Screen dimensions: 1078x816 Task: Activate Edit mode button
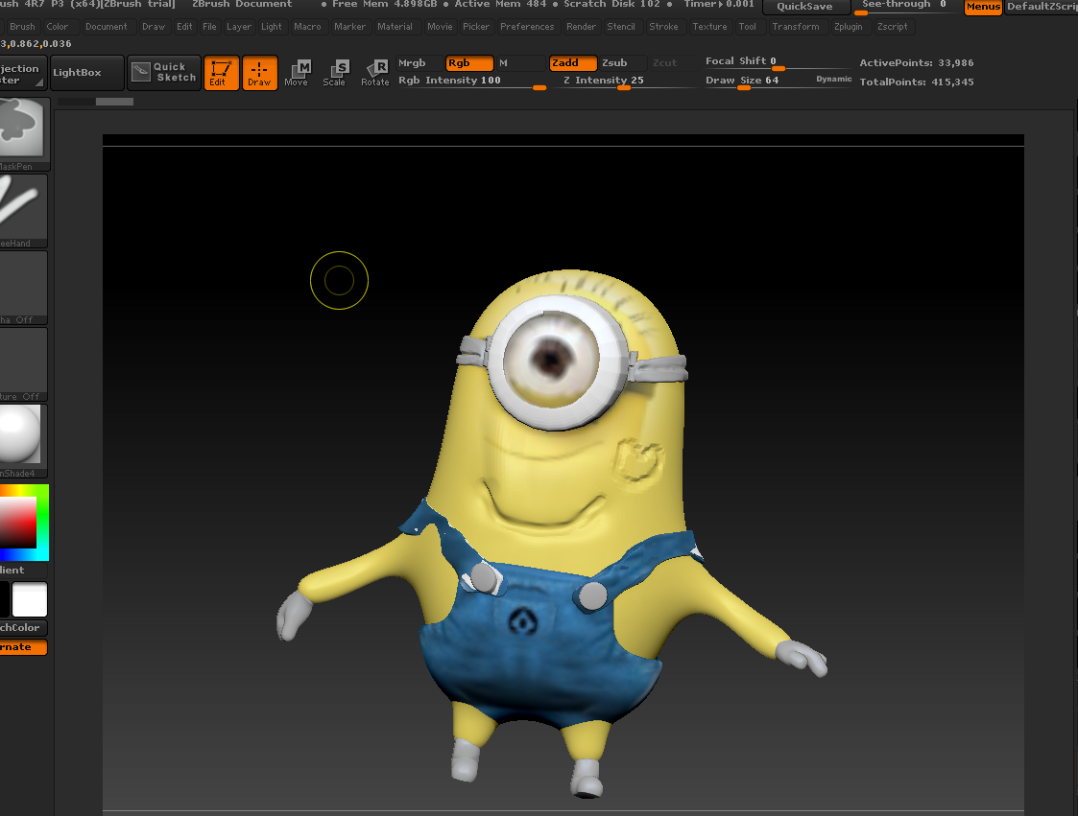tap(222, 73)
